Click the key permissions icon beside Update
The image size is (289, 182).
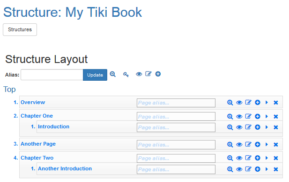pyautogui.click(x=126, y=74)
